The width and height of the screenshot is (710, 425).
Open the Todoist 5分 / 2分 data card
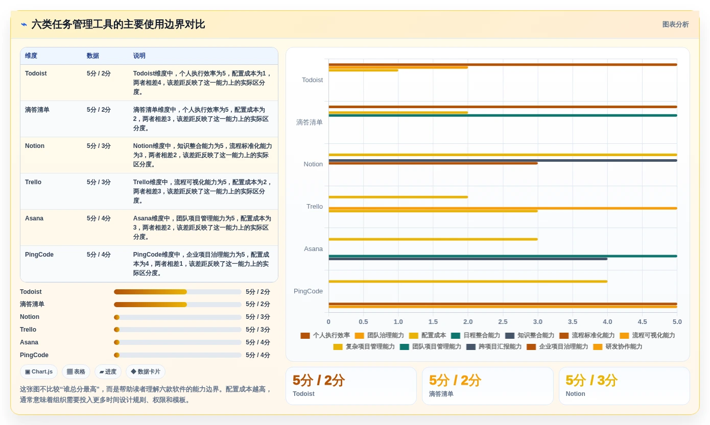[351, 386]
